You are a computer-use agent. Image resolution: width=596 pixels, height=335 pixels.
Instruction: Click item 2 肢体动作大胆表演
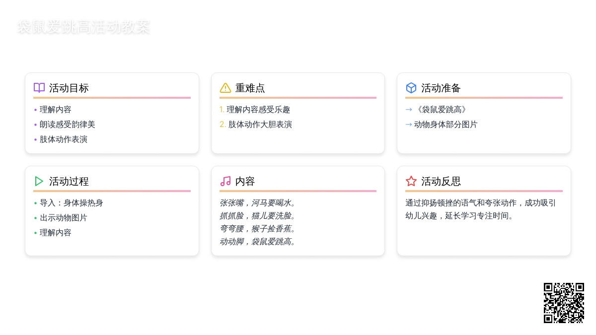(x=256, y=125)
